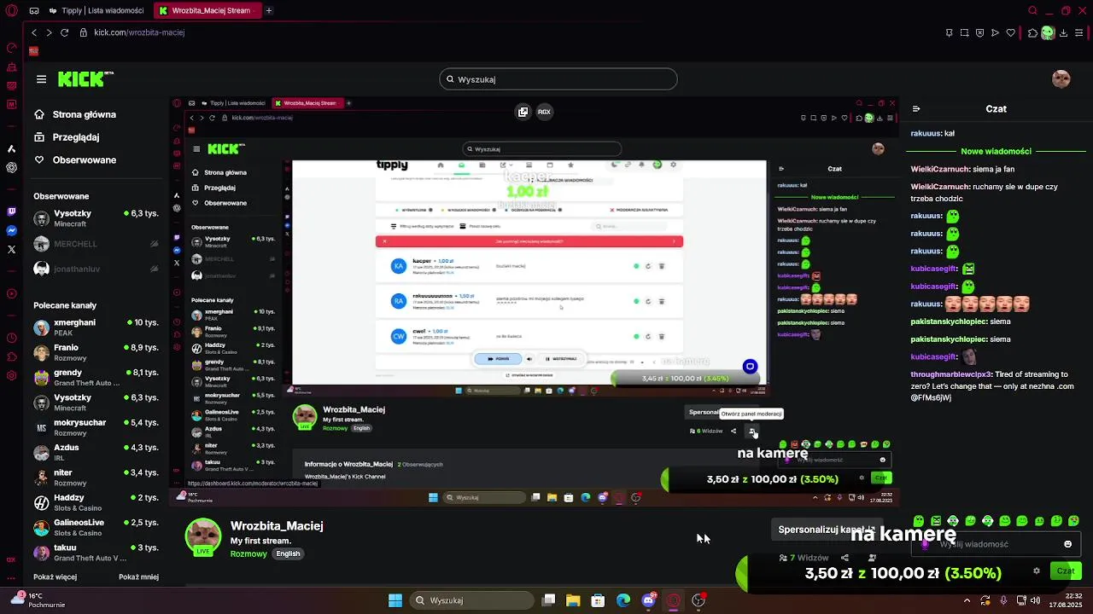Open a new browser tab

coord(269,11)
